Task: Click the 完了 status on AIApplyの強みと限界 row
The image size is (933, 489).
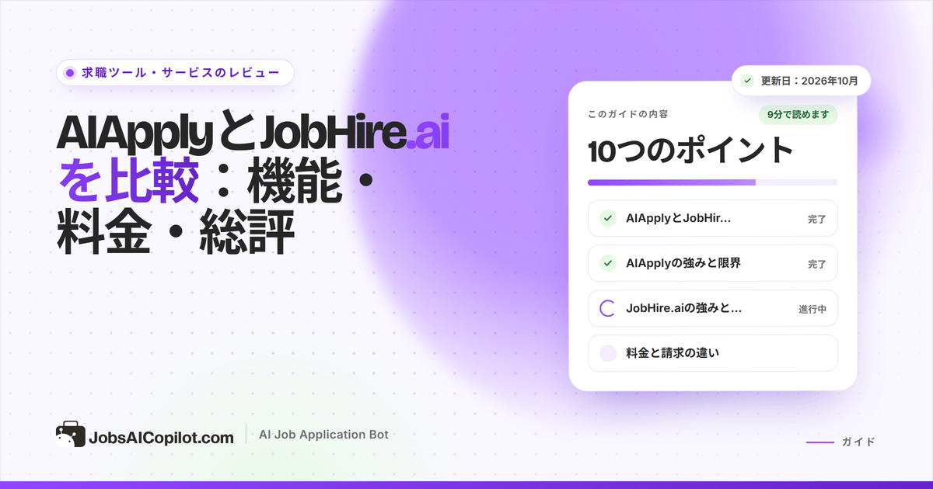Action: pyautogui.click(x=816, y=265)
